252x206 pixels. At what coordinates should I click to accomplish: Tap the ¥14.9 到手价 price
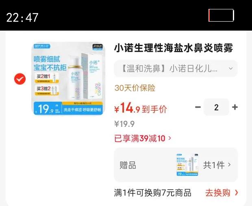[x=141, y=108]
